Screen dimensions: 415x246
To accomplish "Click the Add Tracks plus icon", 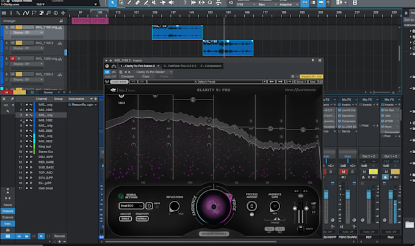I will 63,13.
